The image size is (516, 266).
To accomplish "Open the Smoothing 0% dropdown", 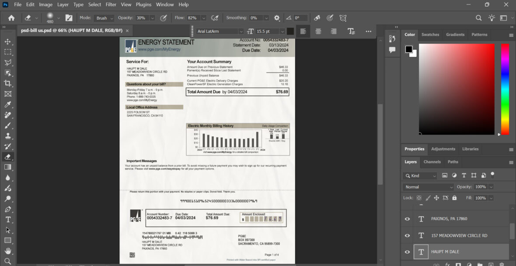I will (266, 18).
